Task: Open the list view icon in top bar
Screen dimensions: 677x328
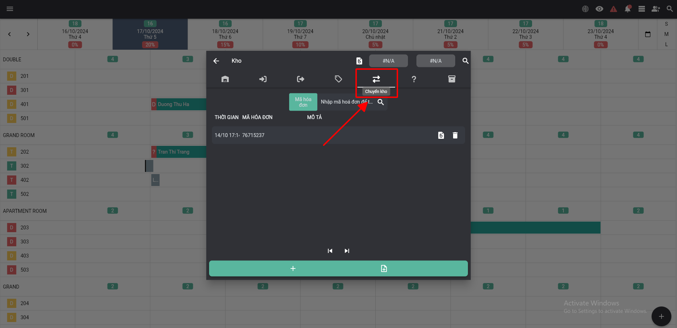Action: [x=642, y=9]
